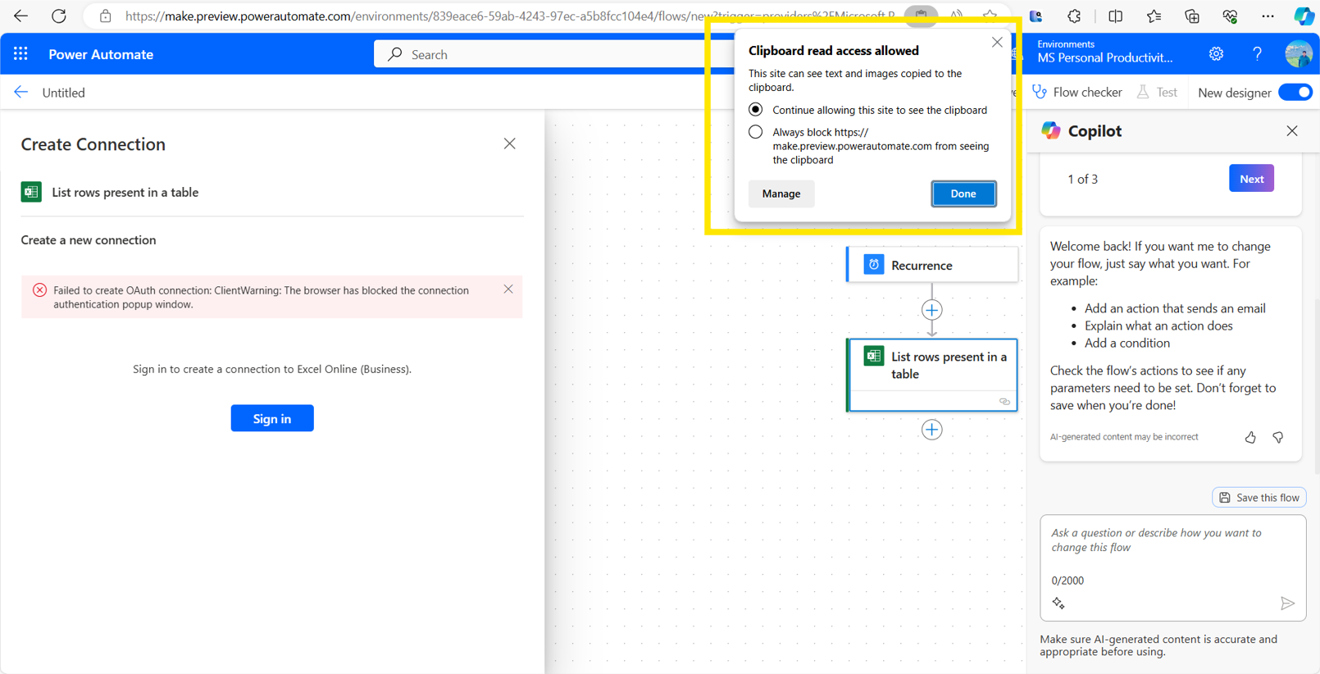Reload the page with the refresh icon
The image size is (1320, 674).
[59, 16]
